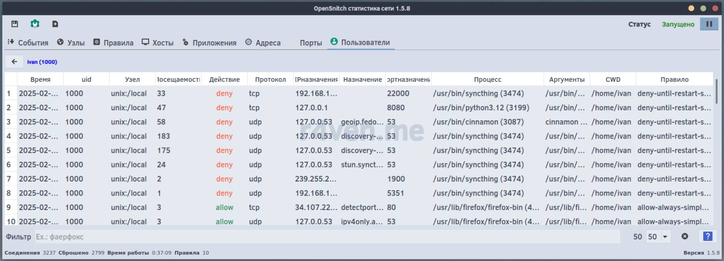Click the save to CSV floppy-disk icon
The width and height of the screenshot is (724, 261).
pyautogui.click(x=14, y=24)
